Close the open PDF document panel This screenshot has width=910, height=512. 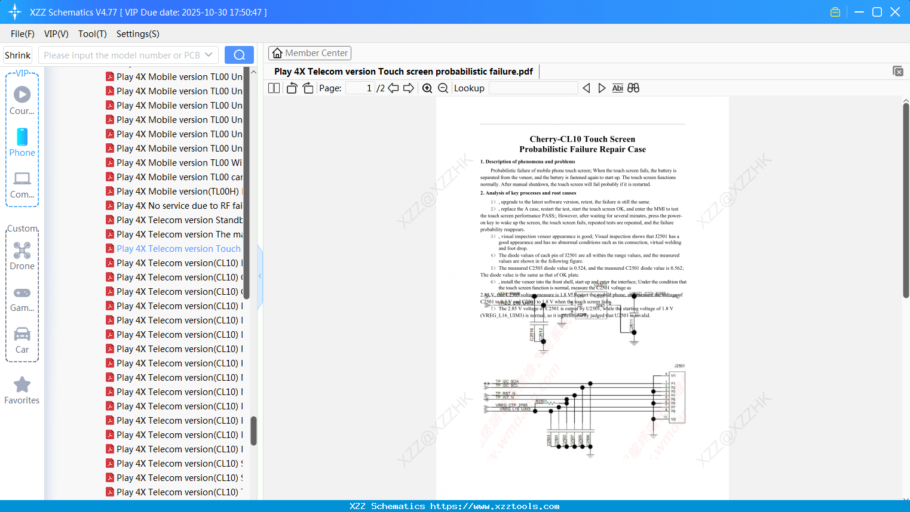(897, 71)
